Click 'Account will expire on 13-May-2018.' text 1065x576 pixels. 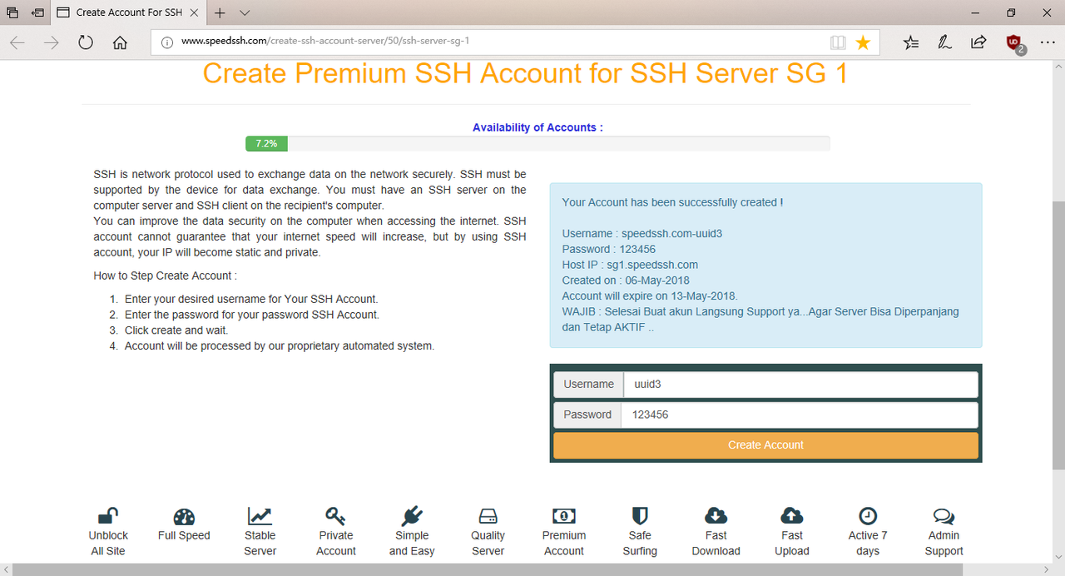click(650, 295)
